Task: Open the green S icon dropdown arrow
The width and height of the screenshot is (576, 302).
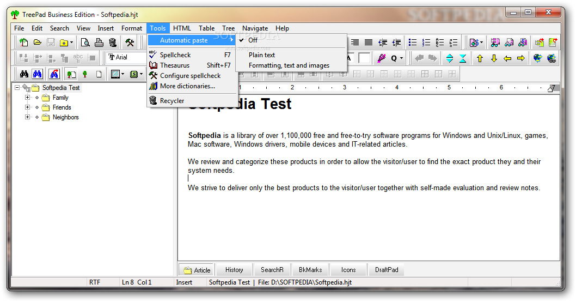Action: (x=142, y=74)
